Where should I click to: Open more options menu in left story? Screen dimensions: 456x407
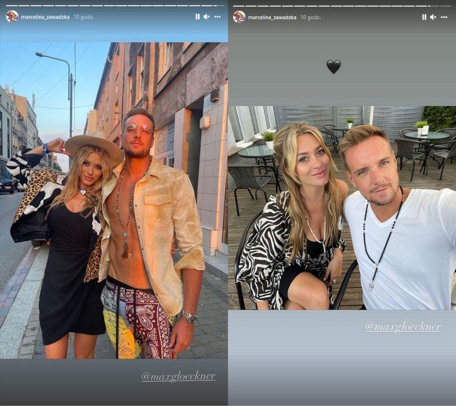pos(218,17)
